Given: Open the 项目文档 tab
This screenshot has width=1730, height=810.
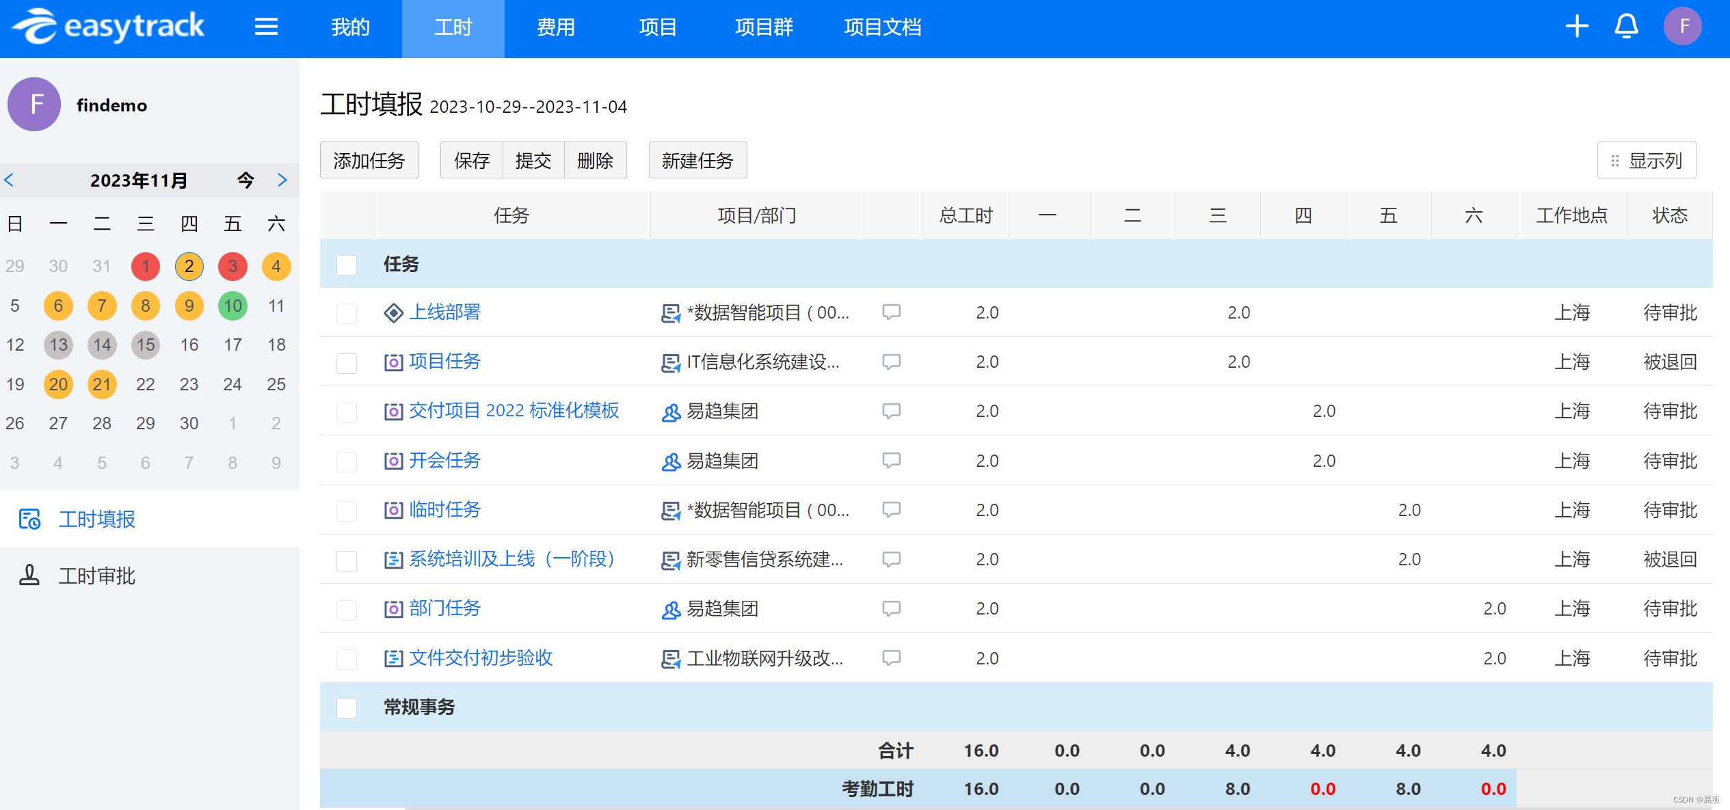Looking at the screenshot, I should 883,27.
